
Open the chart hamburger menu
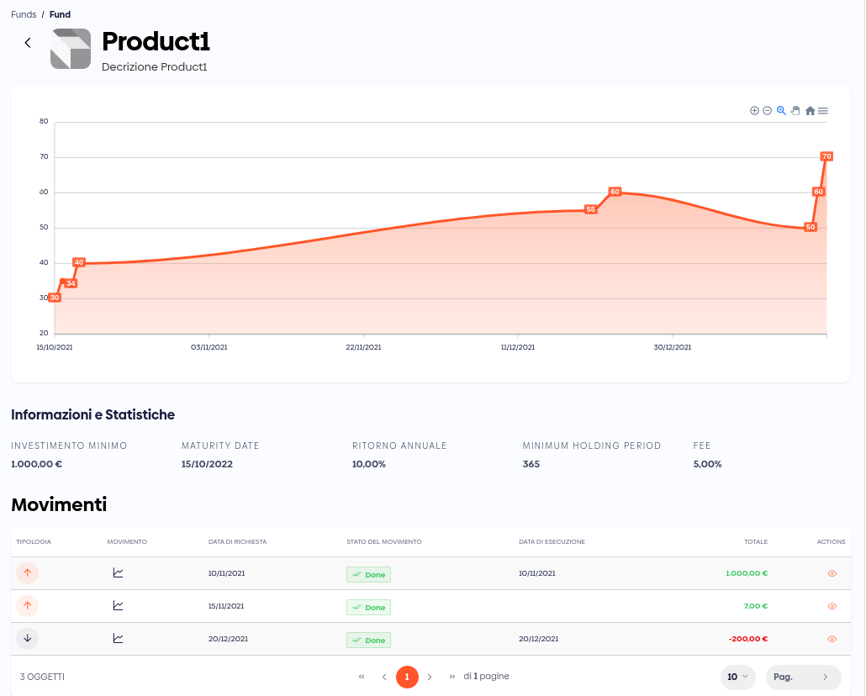coord(823,111)
